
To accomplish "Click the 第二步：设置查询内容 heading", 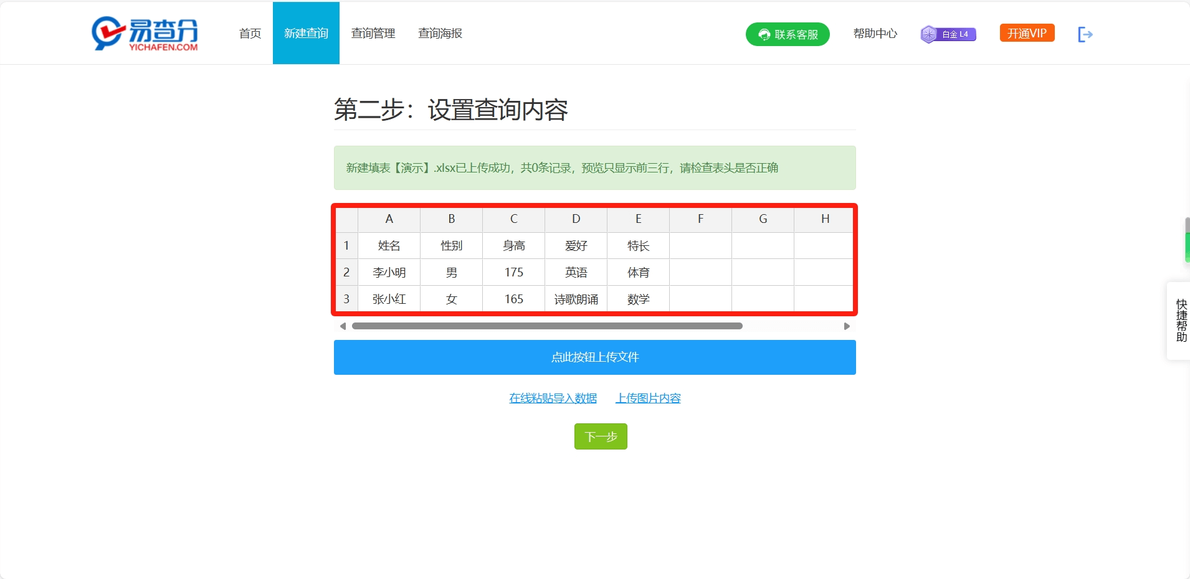I will [x=451, y=110].
